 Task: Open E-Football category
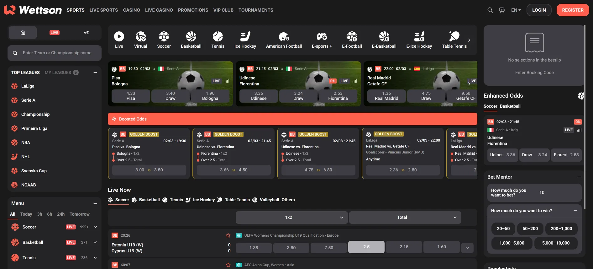(352, 40)
